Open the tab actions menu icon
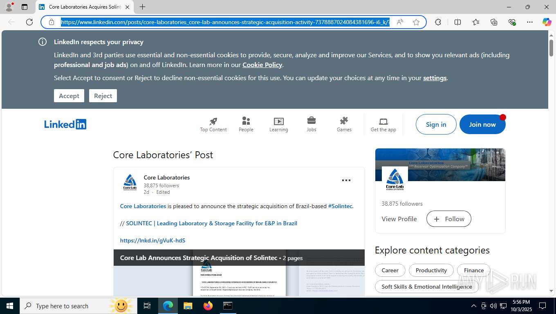556x314 pixels. point(25,7)
